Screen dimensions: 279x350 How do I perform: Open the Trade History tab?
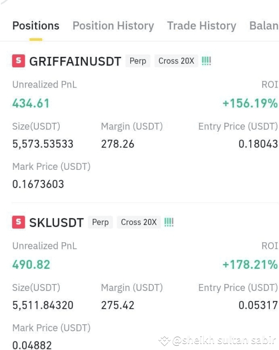[x=201, y=26]
